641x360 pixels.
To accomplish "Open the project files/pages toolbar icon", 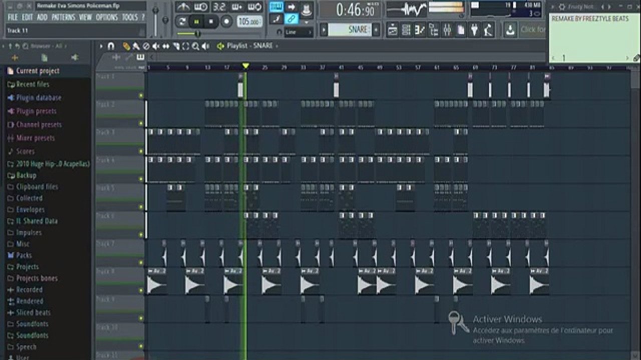I will [461, 30].
